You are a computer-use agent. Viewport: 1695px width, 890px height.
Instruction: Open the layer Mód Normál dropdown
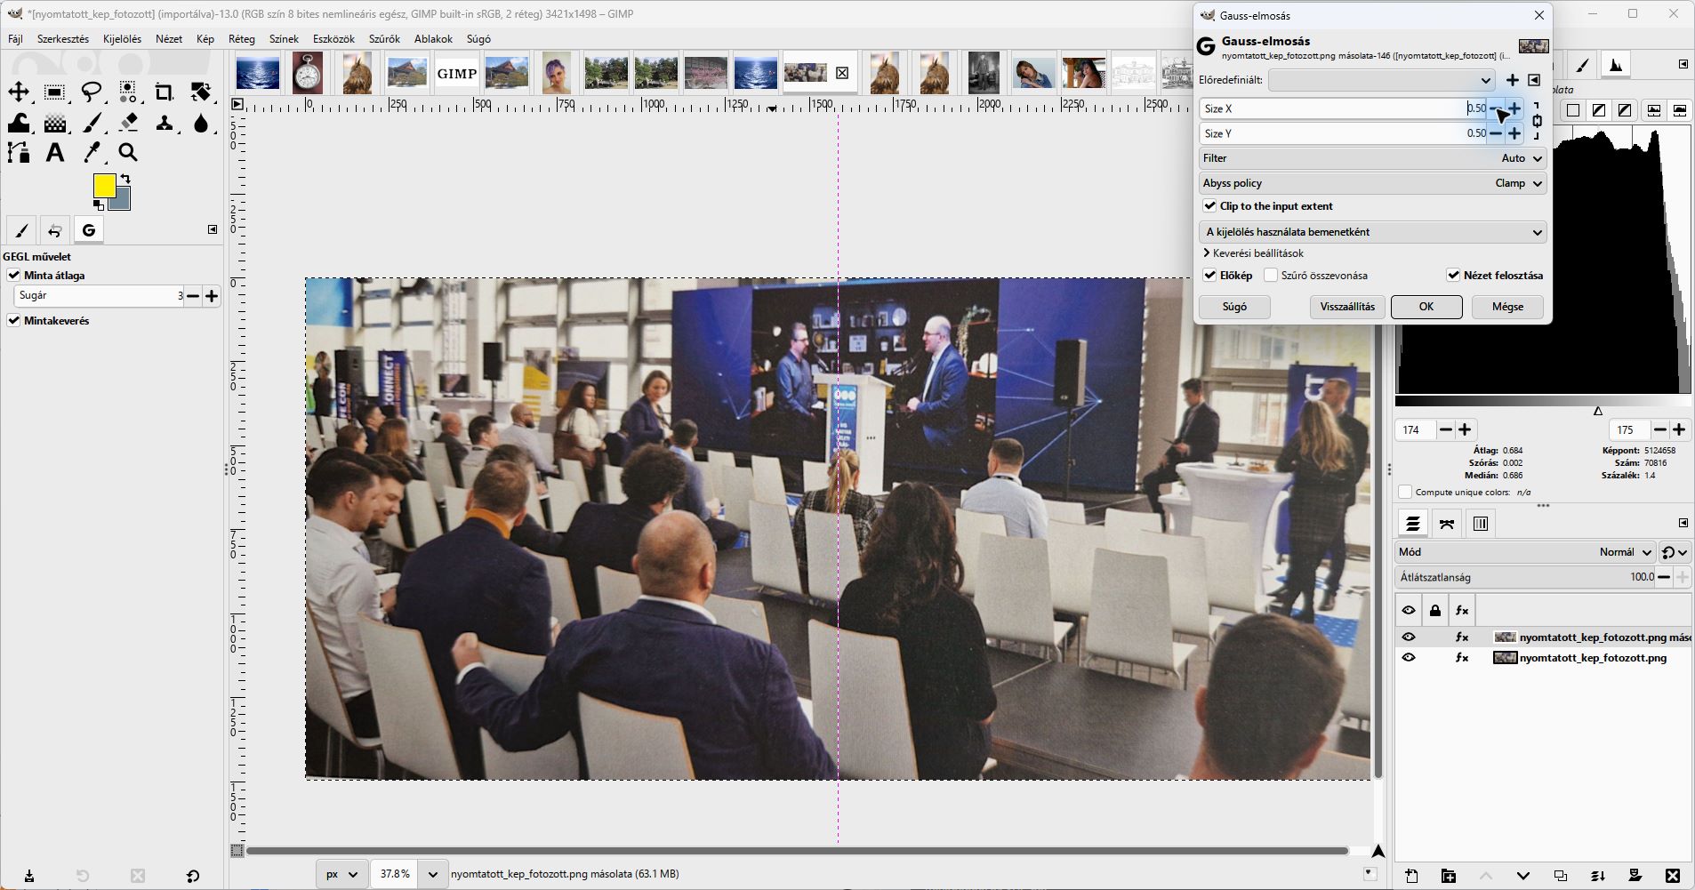(x=1526, y=552)
